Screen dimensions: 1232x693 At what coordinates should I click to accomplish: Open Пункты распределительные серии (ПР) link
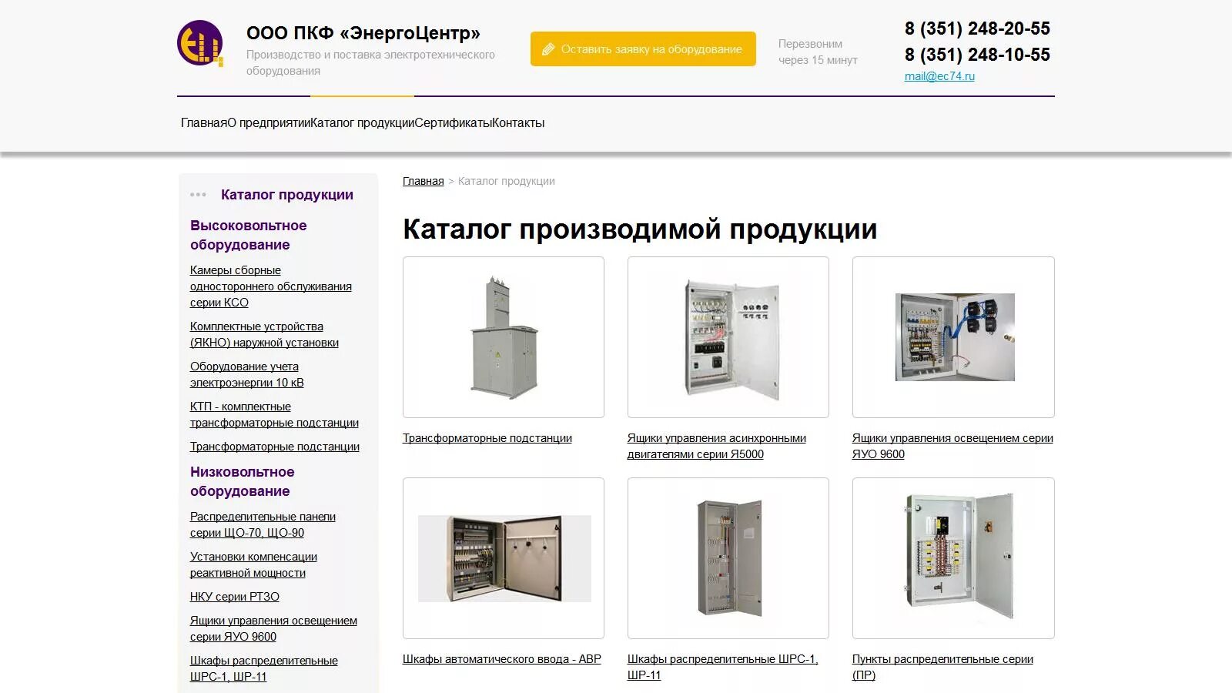click(x=942, y=668)
